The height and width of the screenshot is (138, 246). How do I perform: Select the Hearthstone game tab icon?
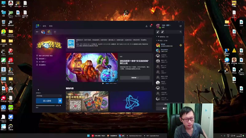point(49,32)
